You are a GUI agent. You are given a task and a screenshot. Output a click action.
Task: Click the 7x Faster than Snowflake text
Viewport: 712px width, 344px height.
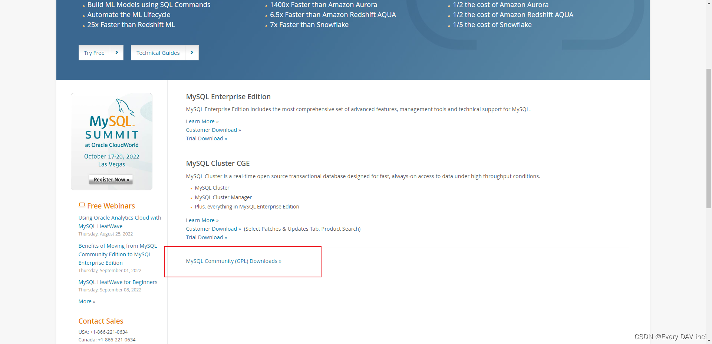coord(309,25)
